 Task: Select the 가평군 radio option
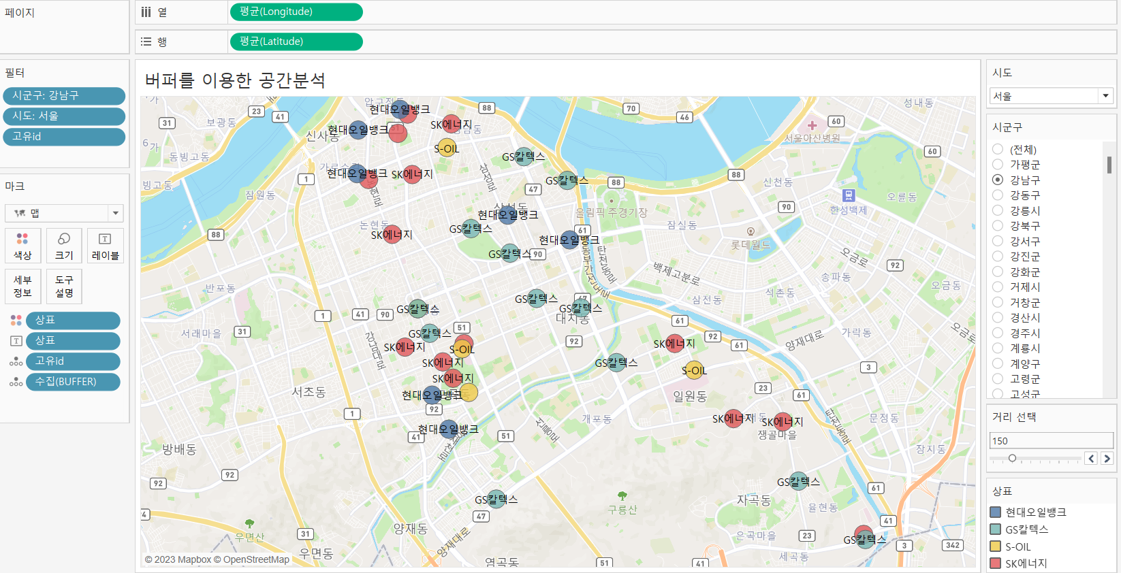[x=998, y=164]
